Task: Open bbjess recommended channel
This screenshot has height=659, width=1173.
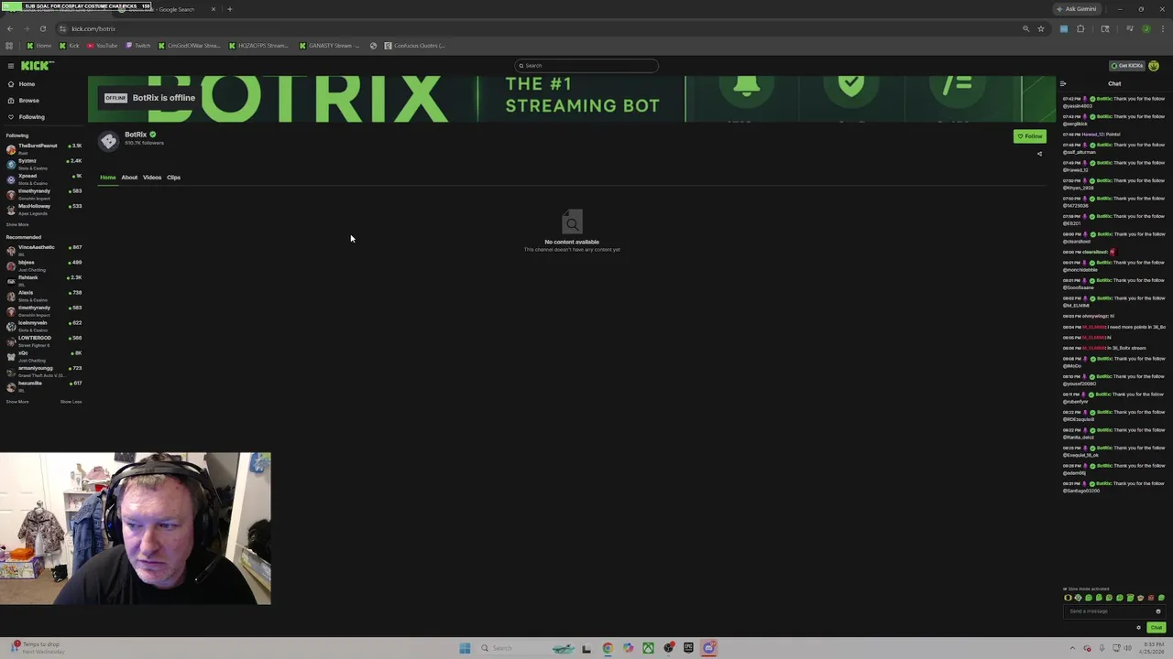Action: tap(43, 265)
